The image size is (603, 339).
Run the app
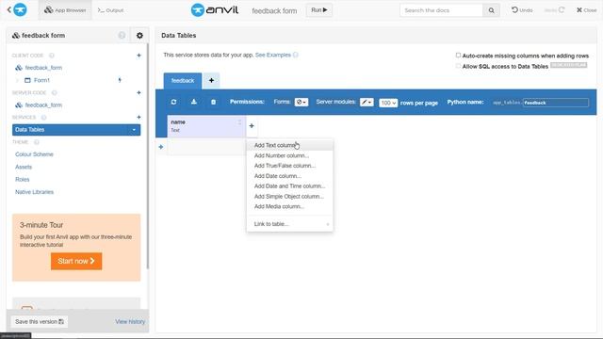(319, 10)
